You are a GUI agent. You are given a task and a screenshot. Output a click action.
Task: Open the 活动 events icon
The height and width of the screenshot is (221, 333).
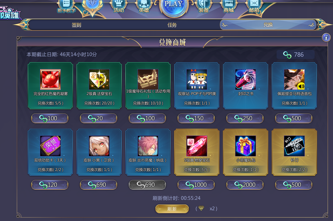point(118,6)
